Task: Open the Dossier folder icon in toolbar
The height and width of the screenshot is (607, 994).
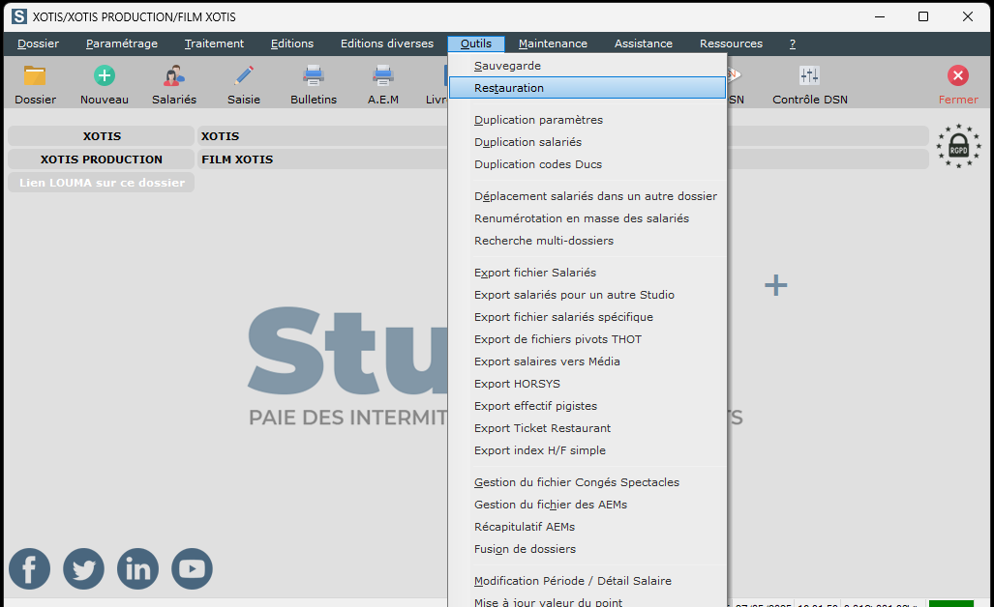Action: pos(35,76)
